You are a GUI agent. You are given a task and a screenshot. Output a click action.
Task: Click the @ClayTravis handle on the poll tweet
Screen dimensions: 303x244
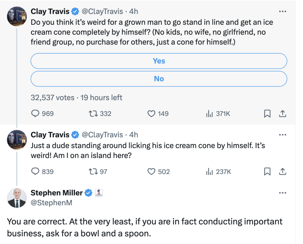102,12
